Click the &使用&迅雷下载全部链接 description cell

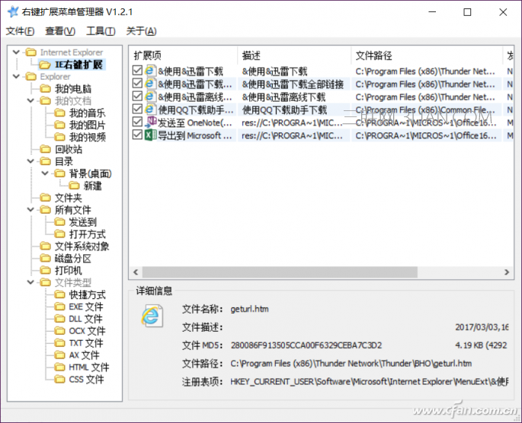(x=293, y=84)
